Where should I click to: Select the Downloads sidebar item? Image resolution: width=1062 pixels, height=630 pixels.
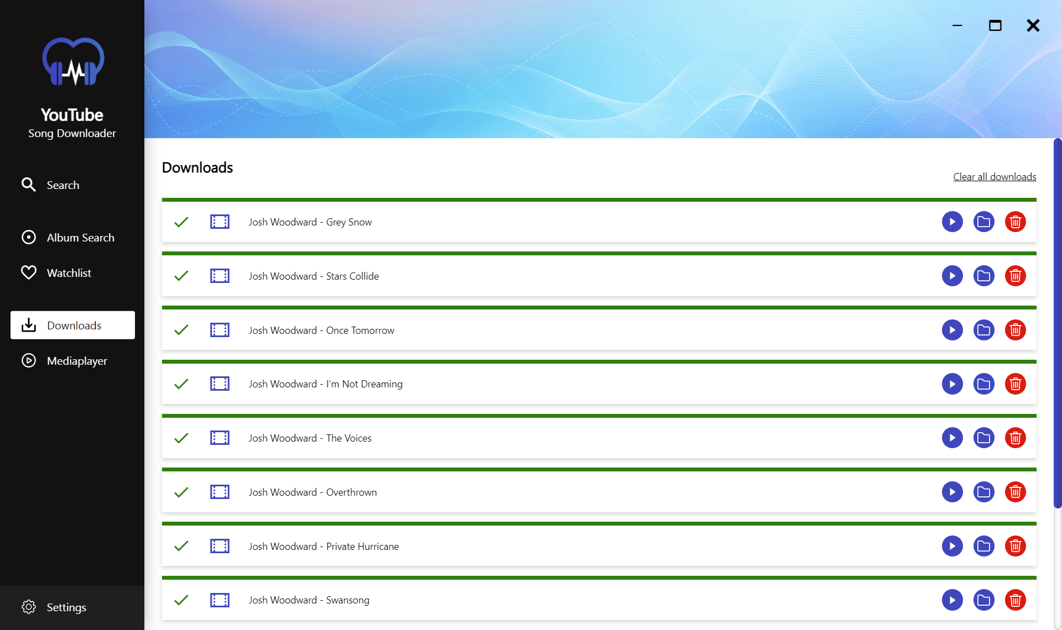point(72,325)
